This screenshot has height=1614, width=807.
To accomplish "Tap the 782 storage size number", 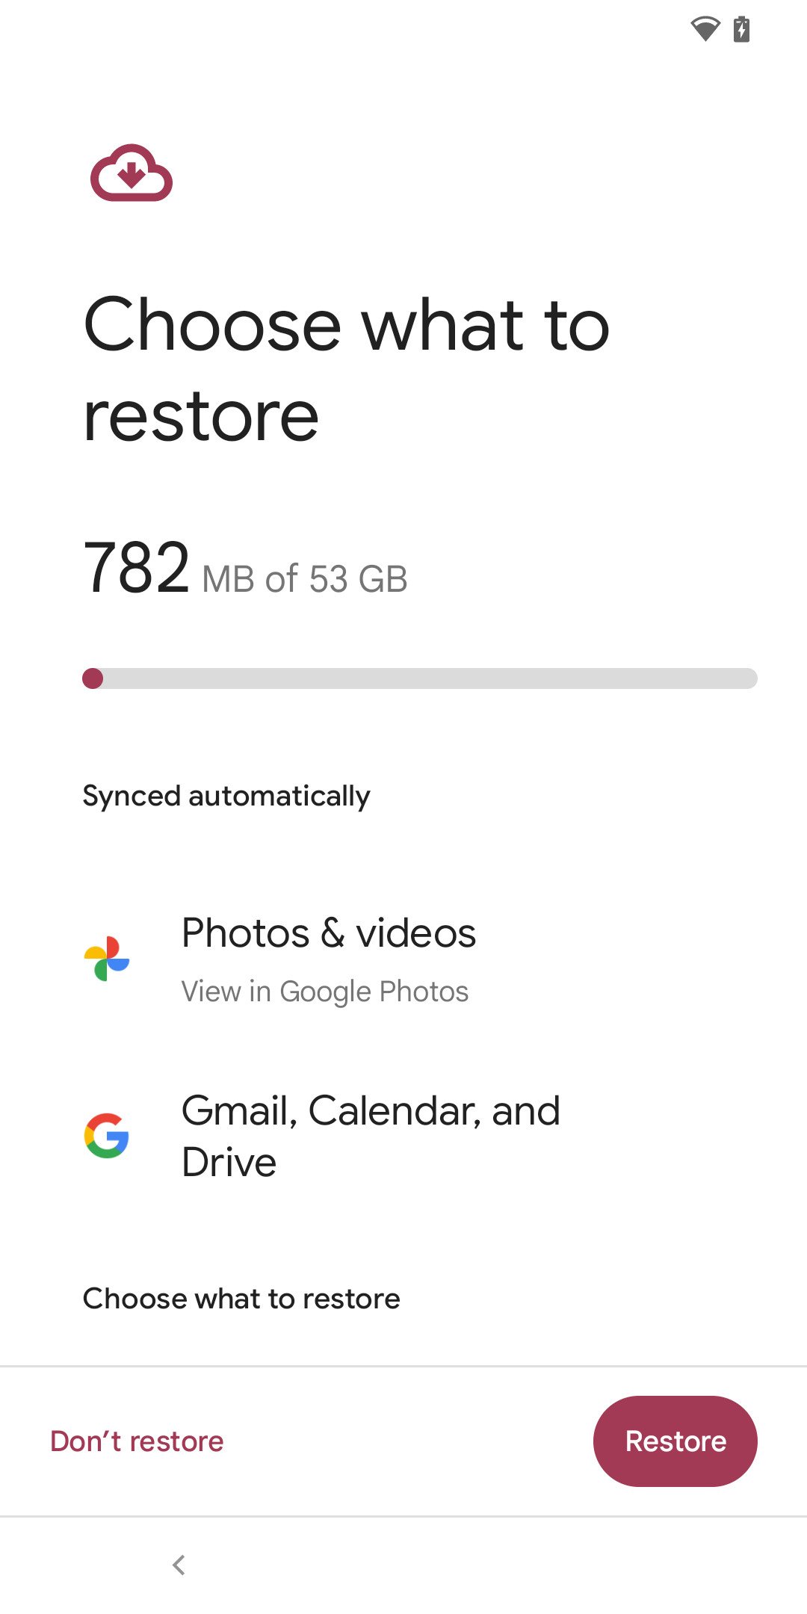I will 137,569.
